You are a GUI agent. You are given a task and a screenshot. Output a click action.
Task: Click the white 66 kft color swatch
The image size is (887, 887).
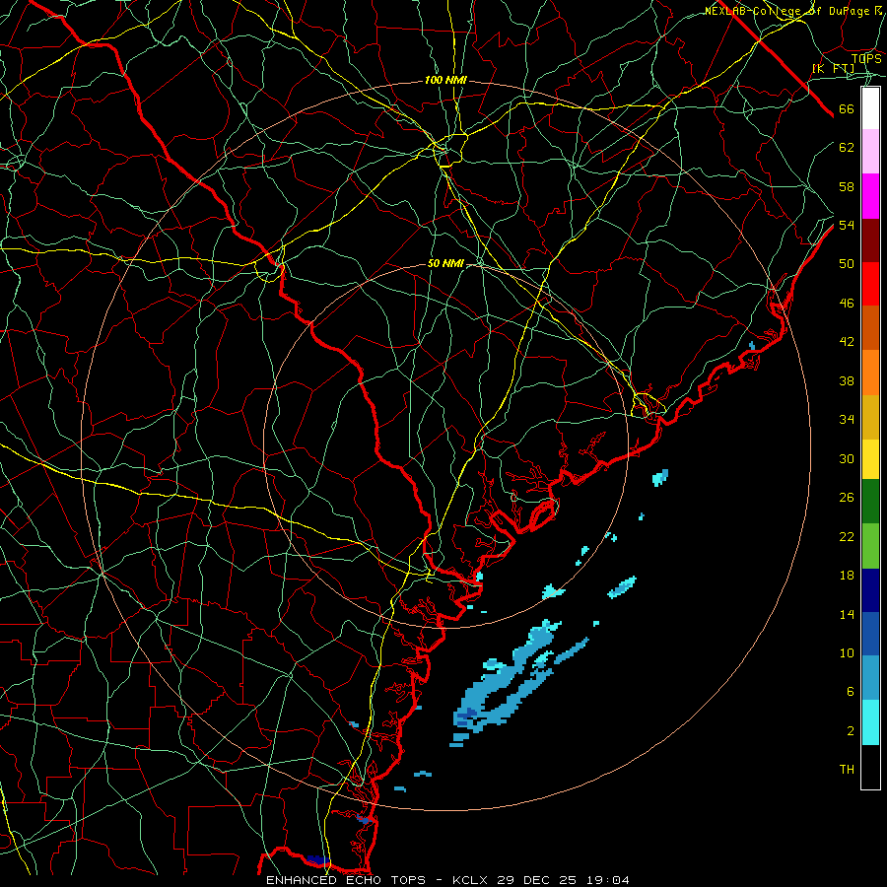(x=870, y=108)
